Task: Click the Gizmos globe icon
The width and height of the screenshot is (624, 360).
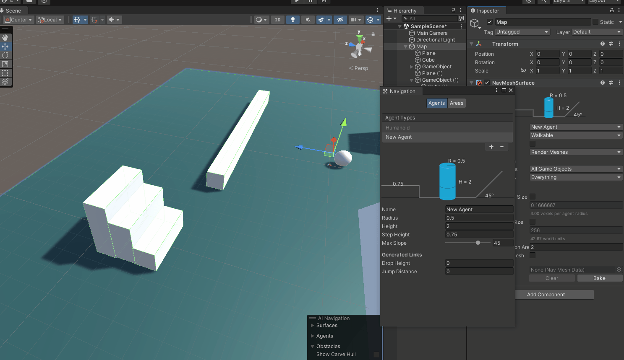Action: [370, 20]
